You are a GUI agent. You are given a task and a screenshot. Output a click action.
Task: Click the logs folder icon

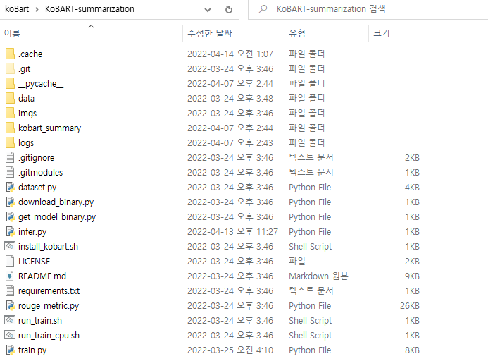10,142
